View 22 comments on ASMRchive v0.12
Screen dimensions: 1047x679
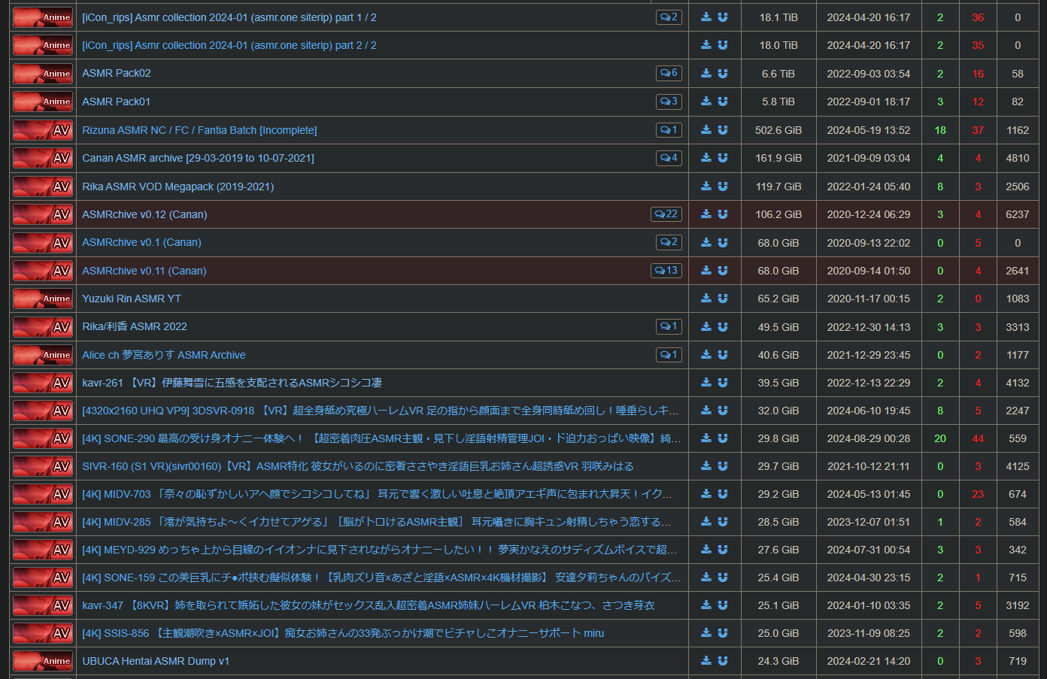point(666,214)
